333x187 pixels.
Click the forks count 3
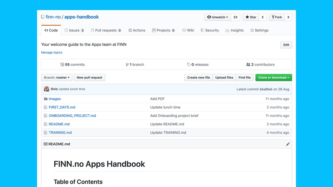coord(288,17)
